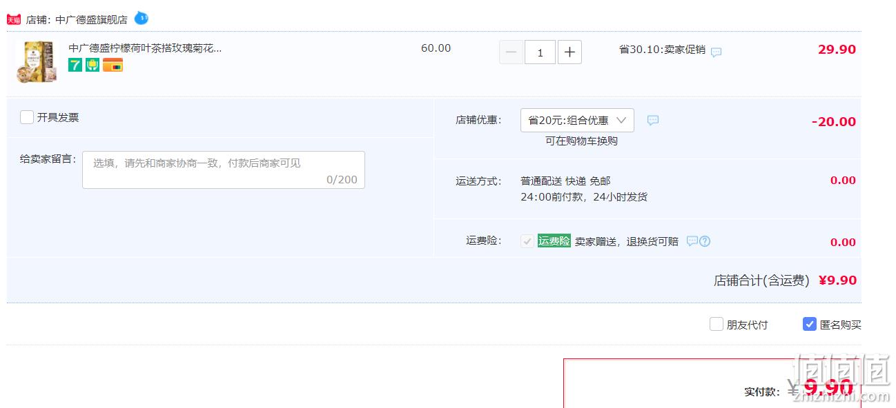Viewport: 896px width, 408px height.
Task: Click the Tmall logo icon beside the store name
Action: point(14,19)
